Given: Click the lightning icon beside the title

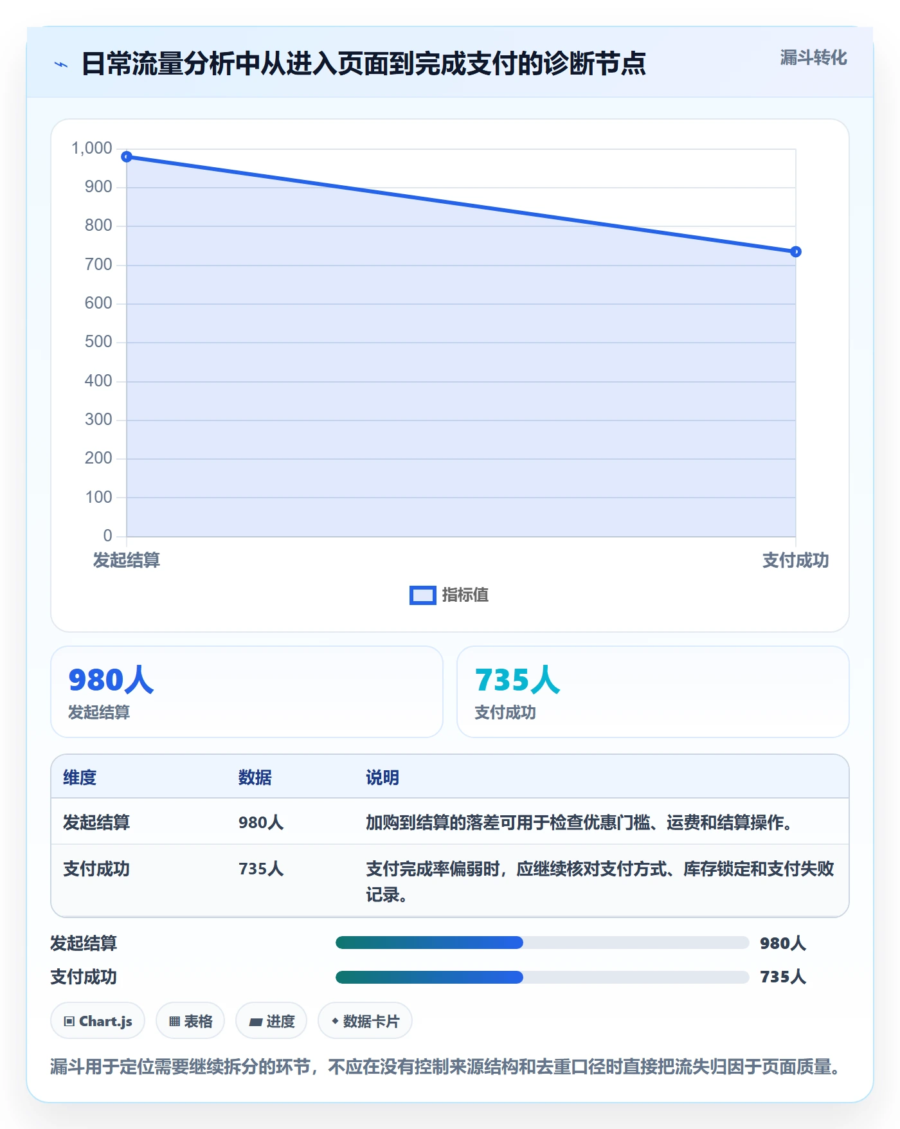Looking at the screenshot, I should point(61,64).
